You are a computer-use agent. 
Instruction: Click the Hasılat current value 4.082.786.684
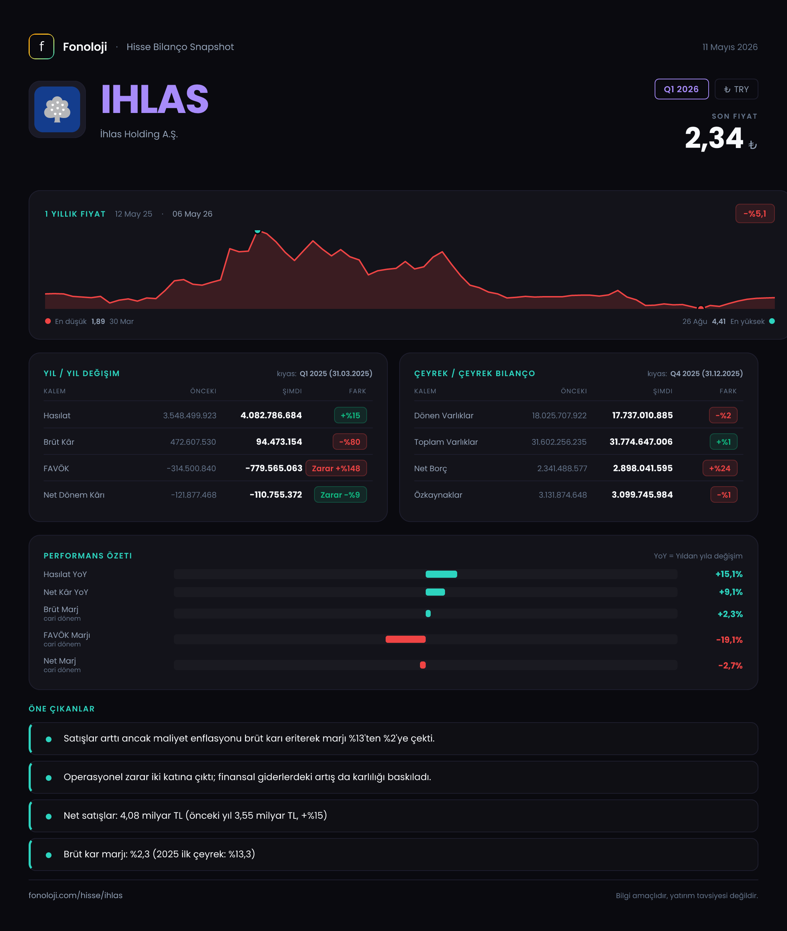[x=271, y=415]
